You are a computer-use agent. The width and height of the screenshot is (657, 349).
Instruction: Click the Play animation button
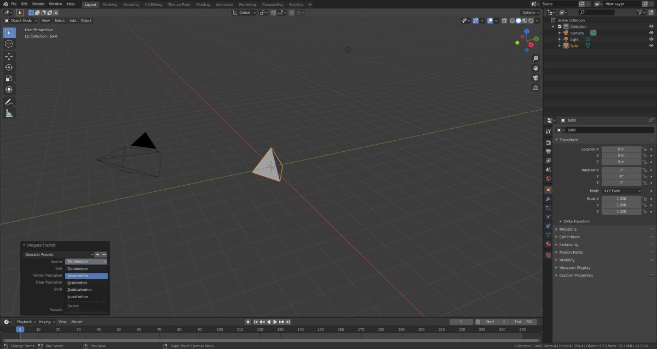coord(275,322)
